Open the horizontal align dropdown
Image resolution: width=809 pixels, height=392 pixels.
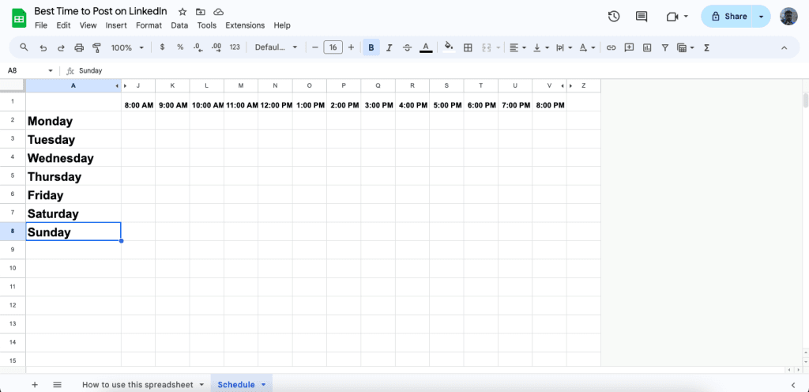point(517,47)
